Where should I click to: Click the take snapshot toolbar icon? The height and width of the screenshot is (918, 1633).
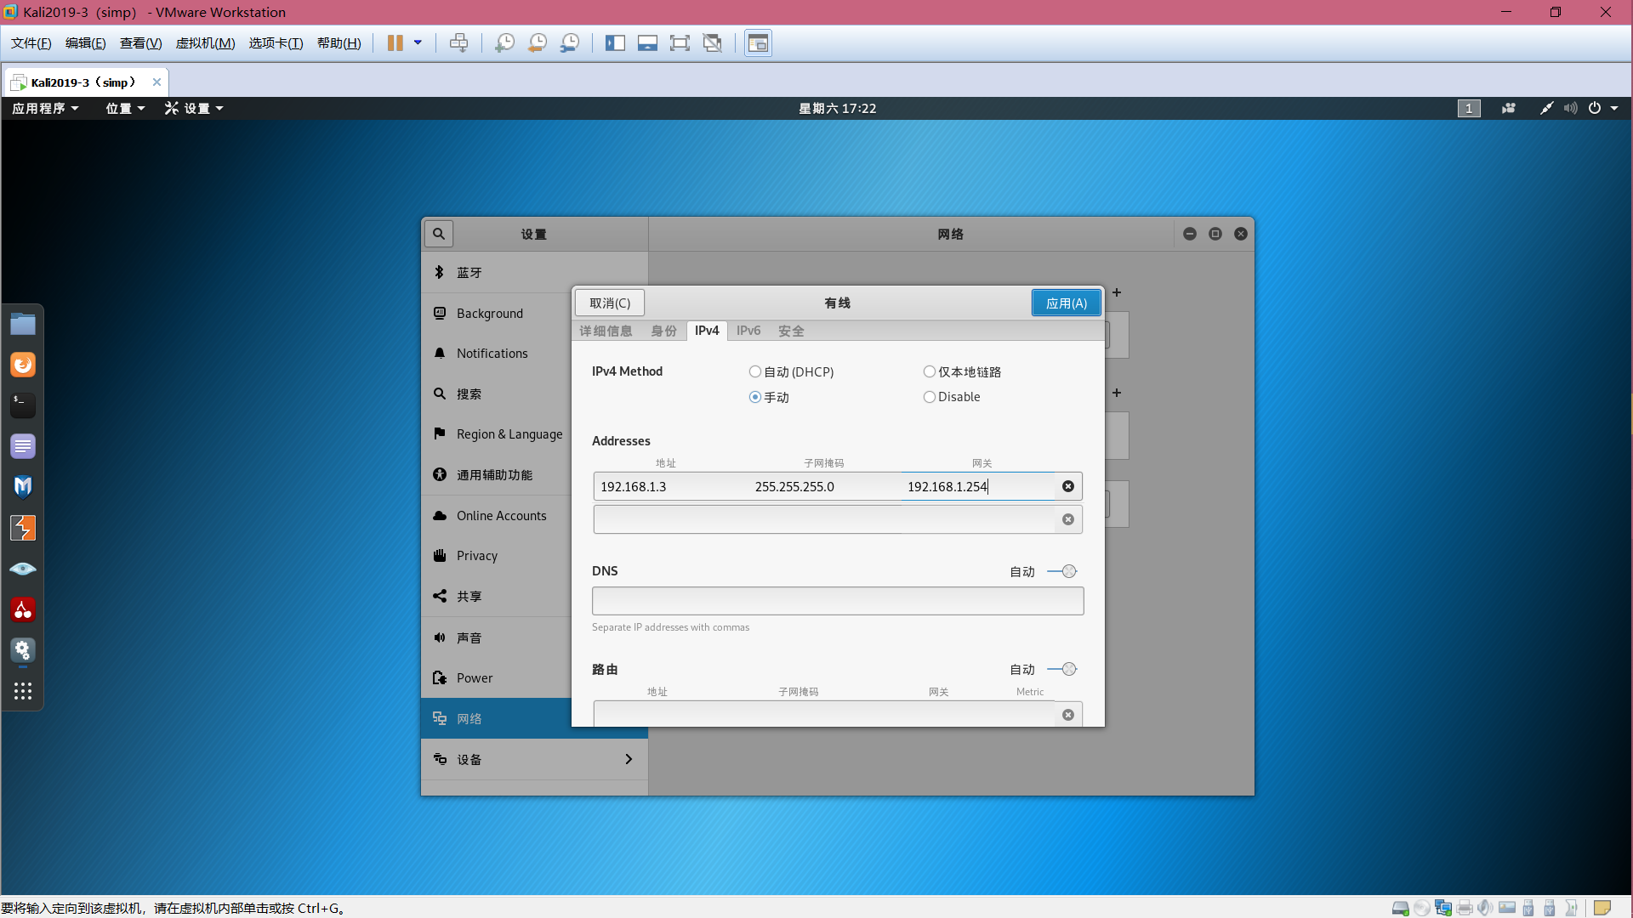point(504,43)
